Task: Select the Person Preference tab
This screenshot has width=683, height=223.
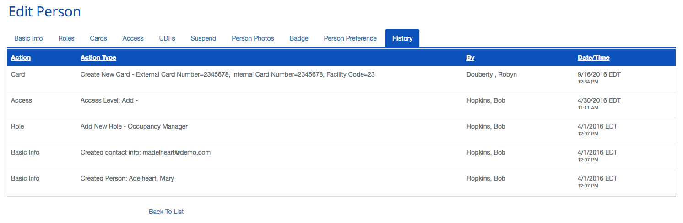Action: click(x=350, y=38)
